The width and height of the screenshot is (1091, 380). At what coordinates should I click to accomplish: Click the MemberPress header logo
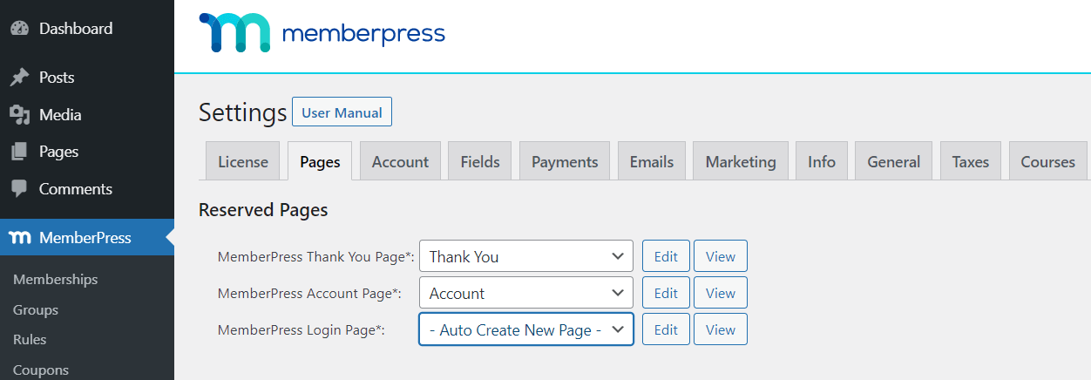pyautogui.click(x=322, y=33)
